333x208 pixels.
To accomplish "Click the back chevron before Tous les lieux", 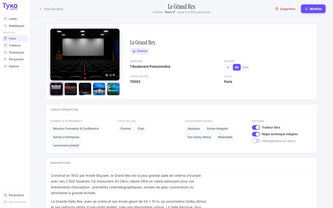I will pos(41,9).
